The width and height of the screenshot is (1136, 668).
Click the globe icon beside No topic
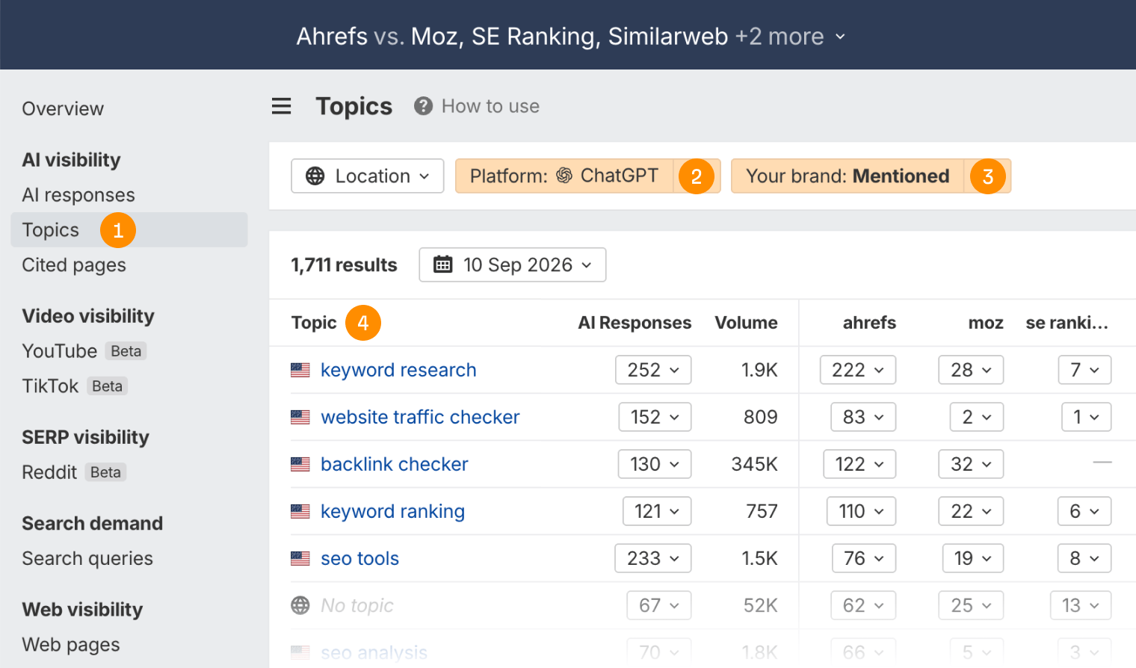tap(300, 605)
